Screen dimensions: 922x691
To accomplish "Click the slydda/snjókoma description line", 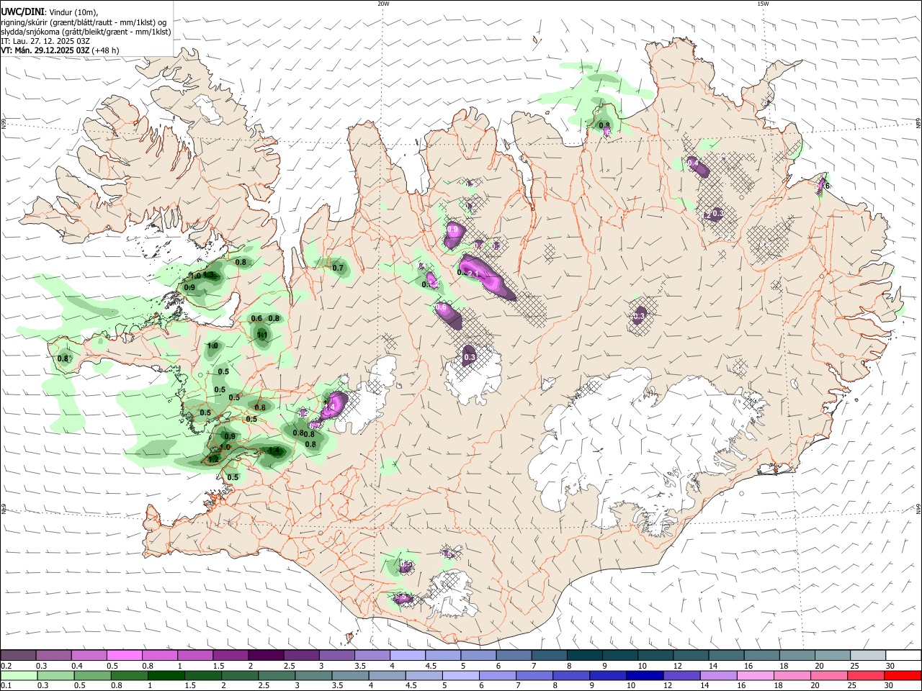I will point(86,31).
